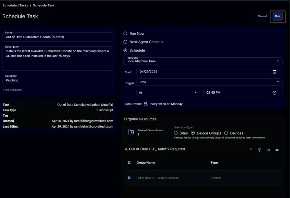Click the Schedule Task breadcrumb text

coord(44,5)
